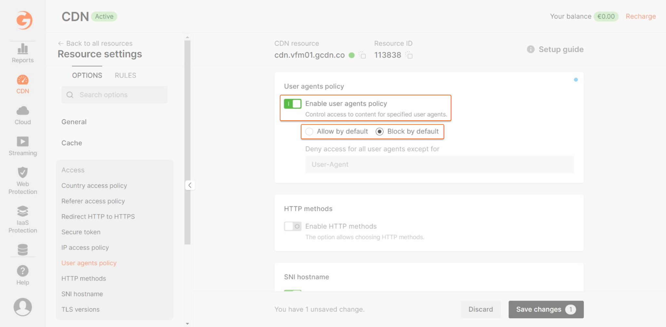This screenshot has height=327, width=666.
Task: Open the Reports section
Action: 23,53
